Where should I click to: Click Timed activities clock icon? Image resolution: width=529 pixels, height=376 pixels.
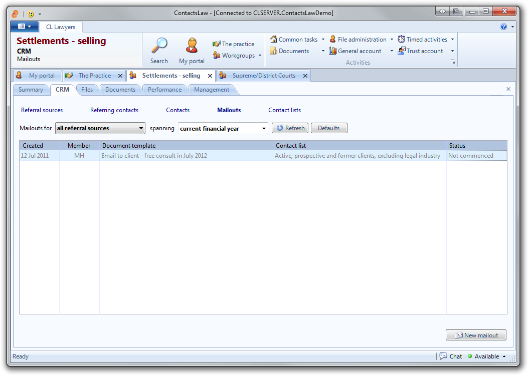401,39
